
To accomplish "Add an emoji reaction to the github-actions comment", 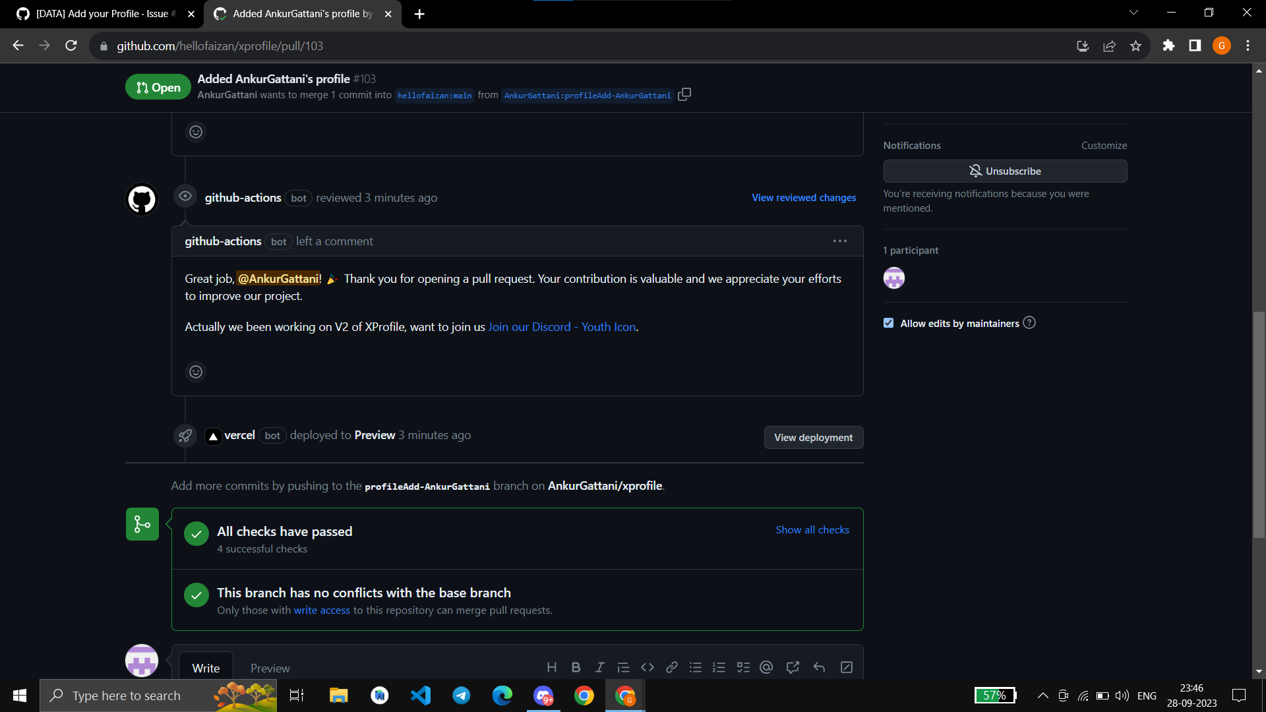I will (196, 372).
